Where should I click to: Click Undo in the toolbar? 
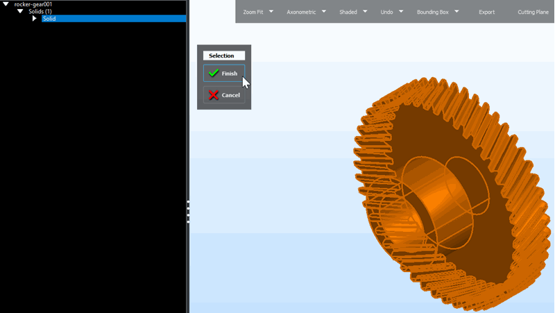[x=386, y=12]
